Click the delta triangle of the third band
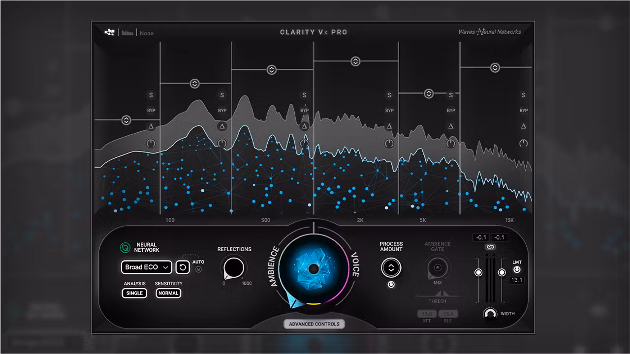 point(304,127)
